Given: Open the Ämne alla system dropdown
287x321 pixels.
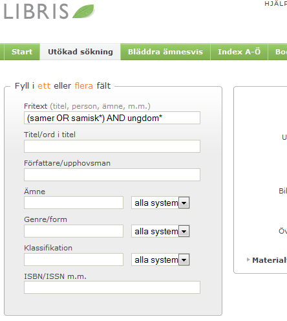Looking at the screenshot, I should click(160, 203).
